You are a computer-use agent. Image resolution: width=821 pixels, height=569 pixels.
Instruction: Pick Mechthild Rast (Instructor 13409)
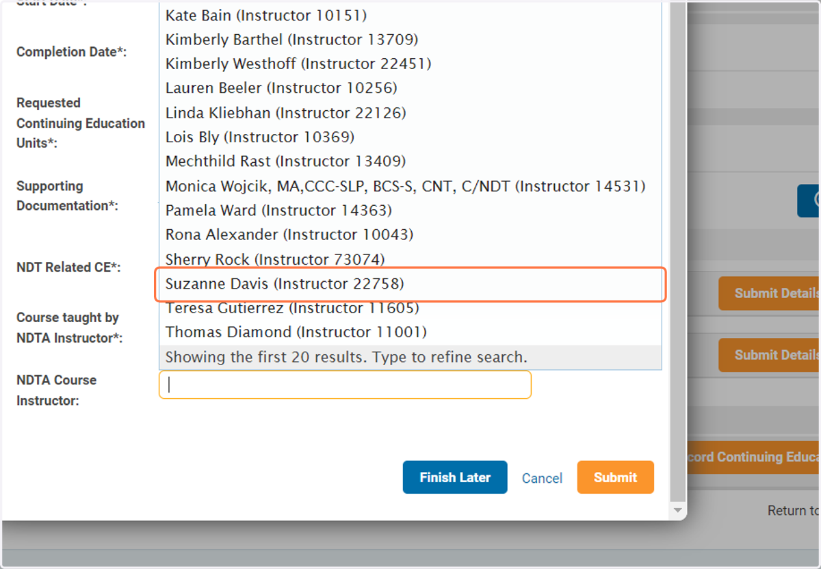410,161
